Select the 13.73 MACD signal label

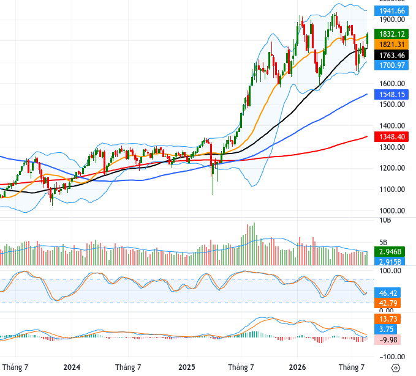[x=387, y=319]
